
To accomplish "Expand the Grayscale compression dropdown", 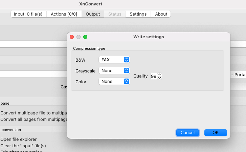I will [x=114, y=70].
